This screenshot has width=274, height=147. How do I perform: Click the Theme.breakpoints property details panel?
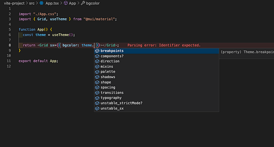pos(246,53)
